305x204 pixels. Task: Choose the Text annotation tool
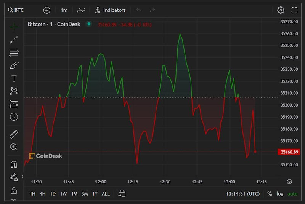[14, 78]
